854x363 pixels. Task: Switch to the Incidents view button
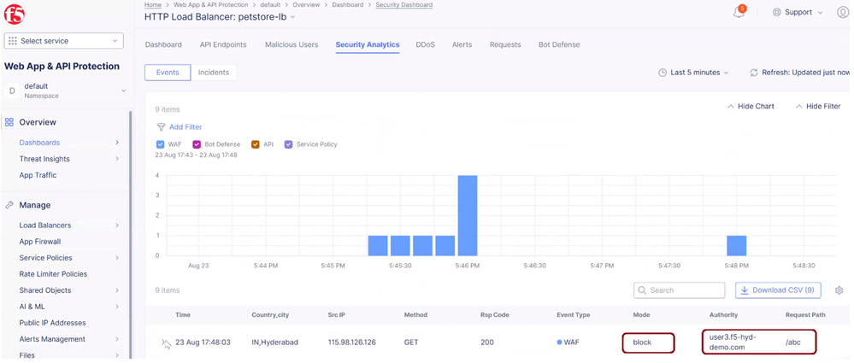(x=213, y=73)
